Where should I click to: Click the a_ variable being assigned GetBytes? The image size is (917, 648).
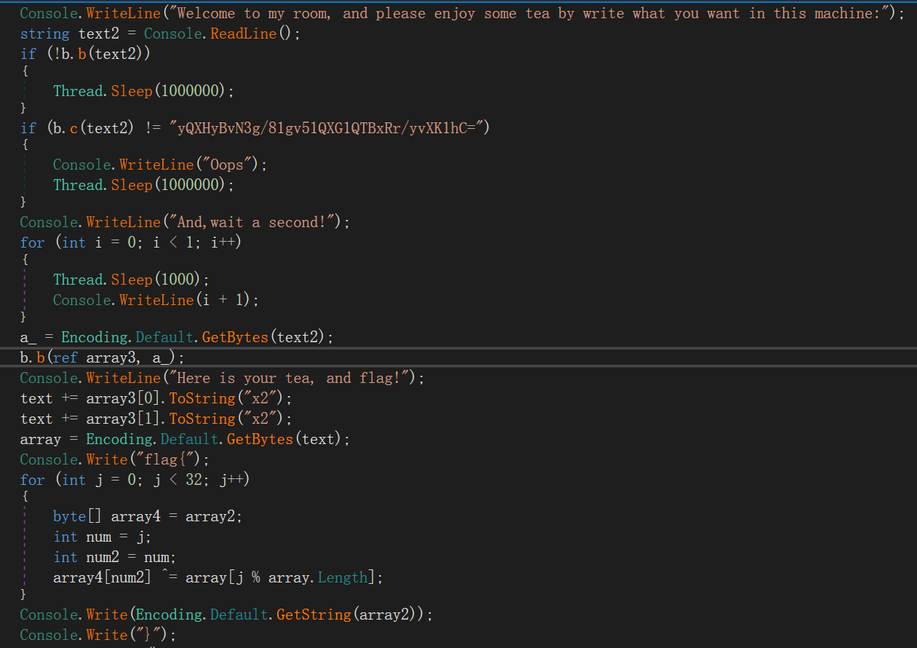coord(28,337)
